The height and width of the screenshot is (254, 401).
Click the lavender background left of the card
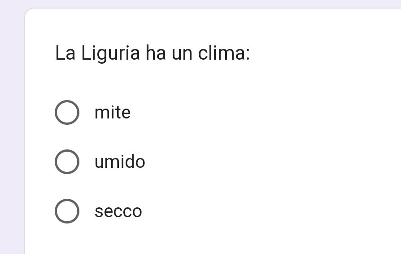click(12, 135)
